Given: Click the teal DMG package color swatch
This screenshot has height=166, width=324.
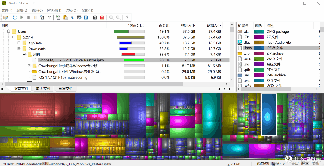Looking at the screenshot, I should [x=259, y=31].
